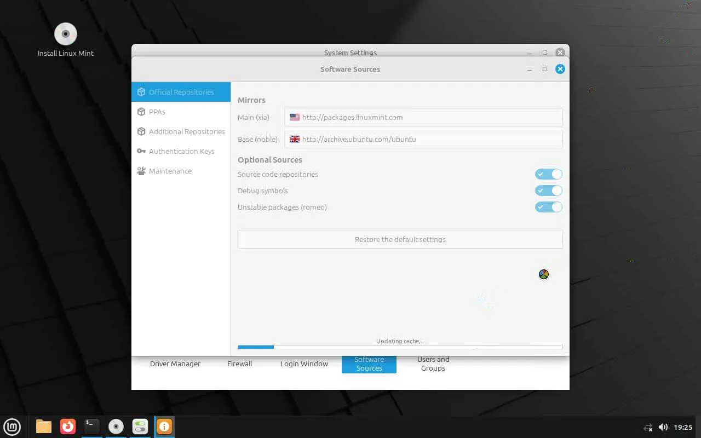This screenshot has height=438, width=701.
Task: Click the Source code repositories label
Action: 278,174
